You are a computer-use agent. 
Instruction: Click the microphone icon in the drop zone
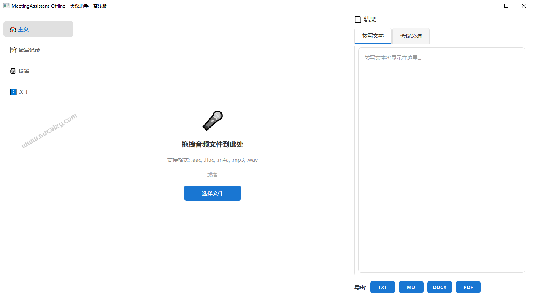point(212,120)
